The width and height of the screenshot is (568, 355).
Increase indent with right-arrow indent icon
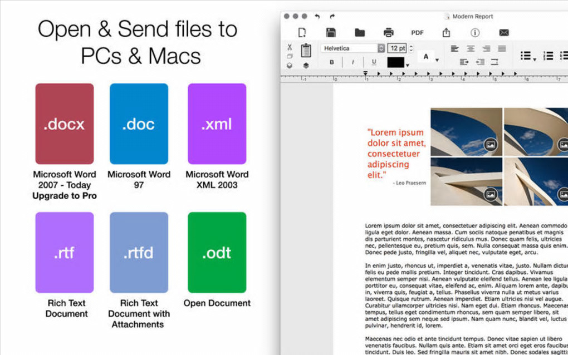[x=464, y=62]
